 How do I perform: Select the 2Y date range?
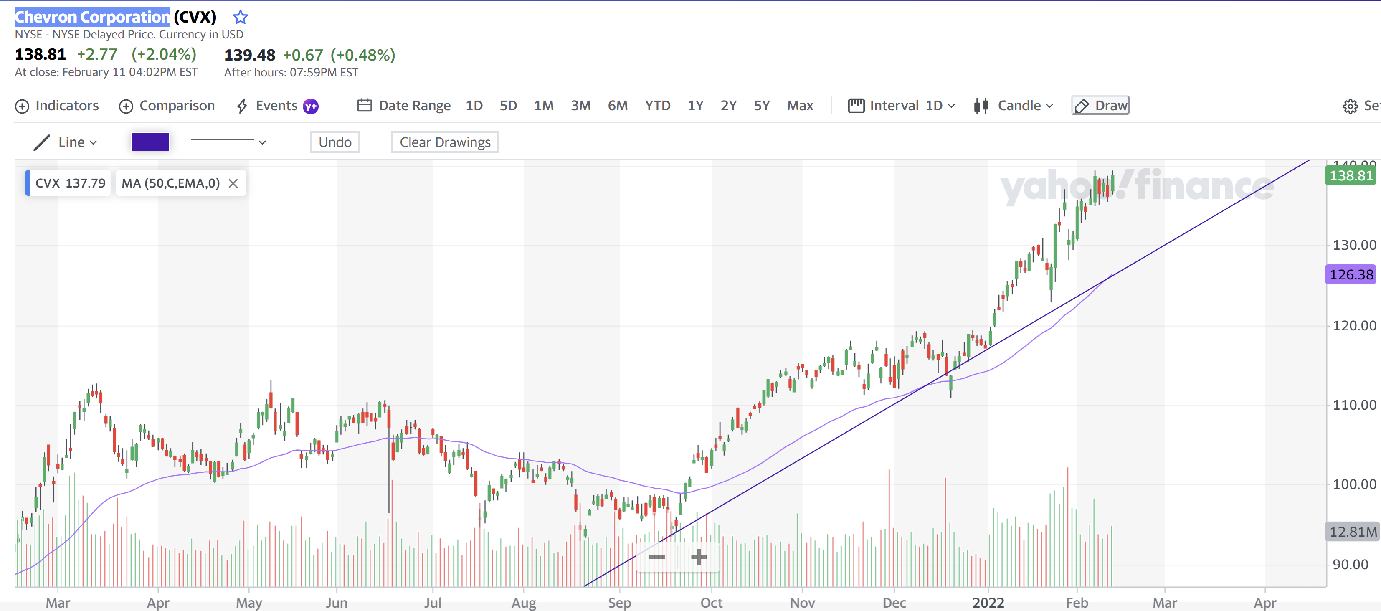coord(729,106)
